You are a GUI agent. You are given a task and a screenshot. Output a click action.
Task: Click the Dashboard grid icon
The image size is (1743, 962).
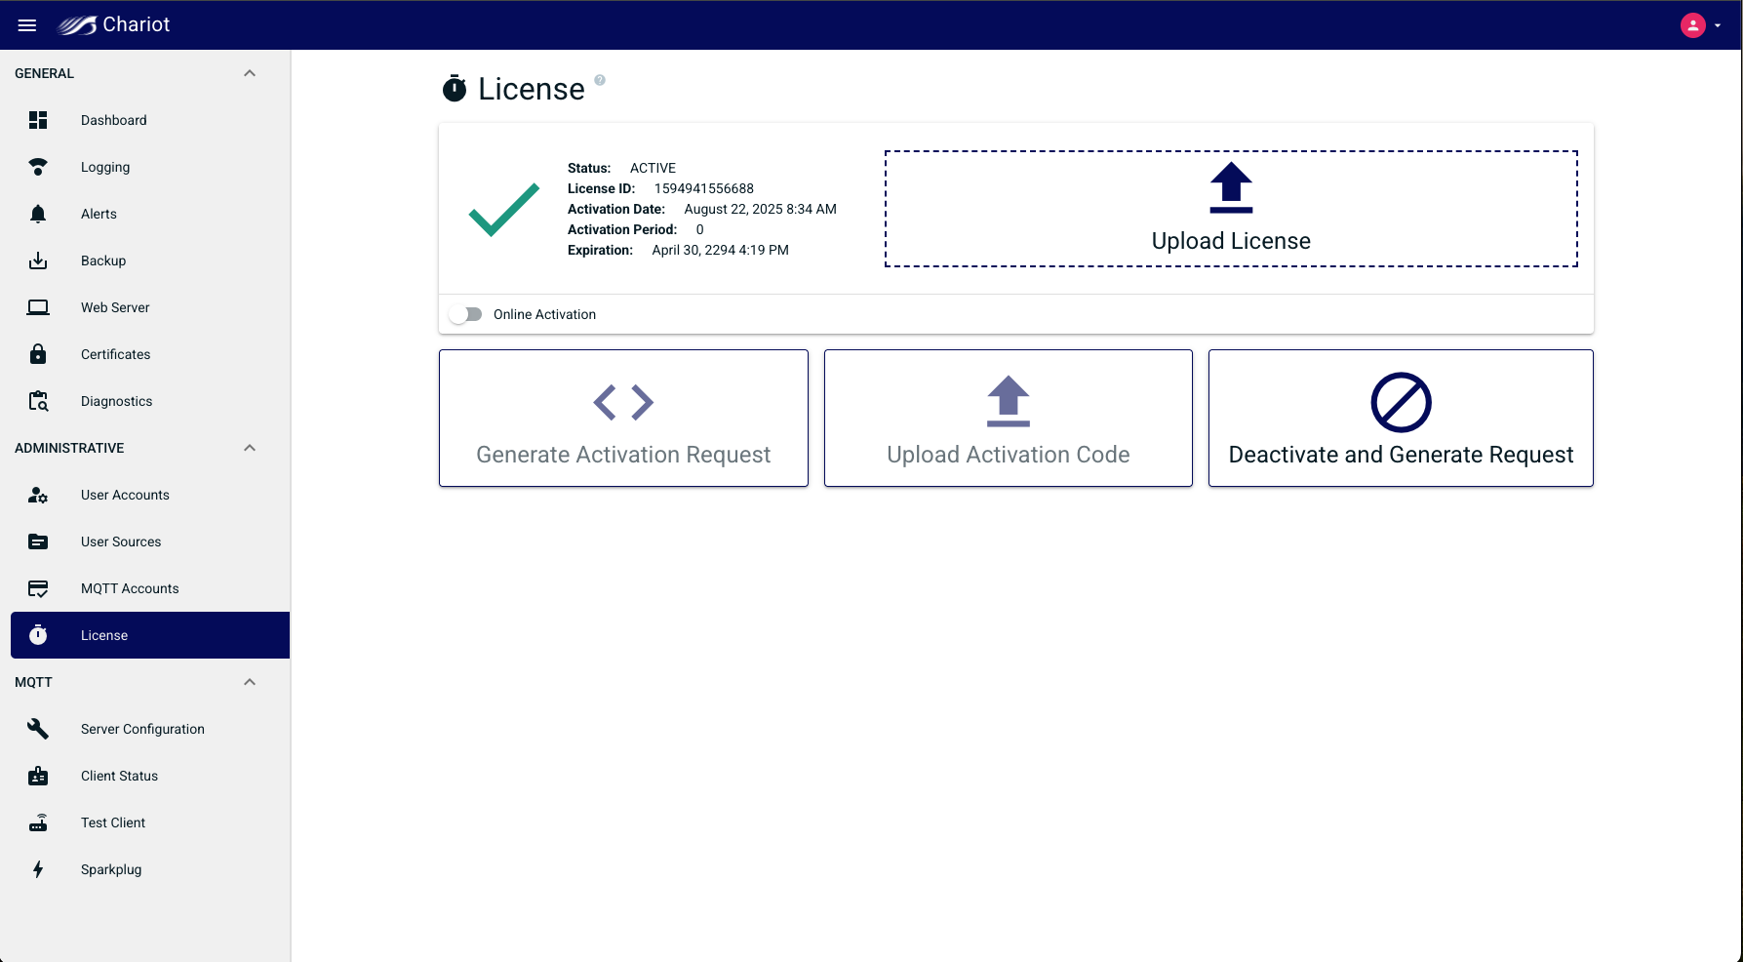point(38,120)
